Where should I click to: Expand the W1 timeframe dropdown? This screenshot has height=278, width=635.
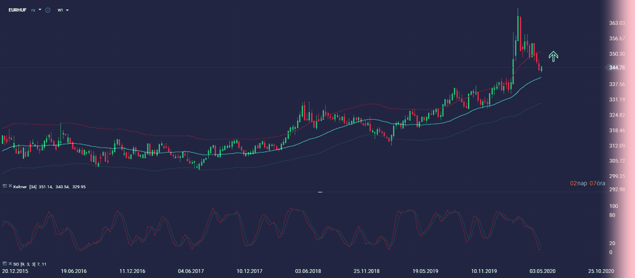pyautogui.click(x=67, y=11)
